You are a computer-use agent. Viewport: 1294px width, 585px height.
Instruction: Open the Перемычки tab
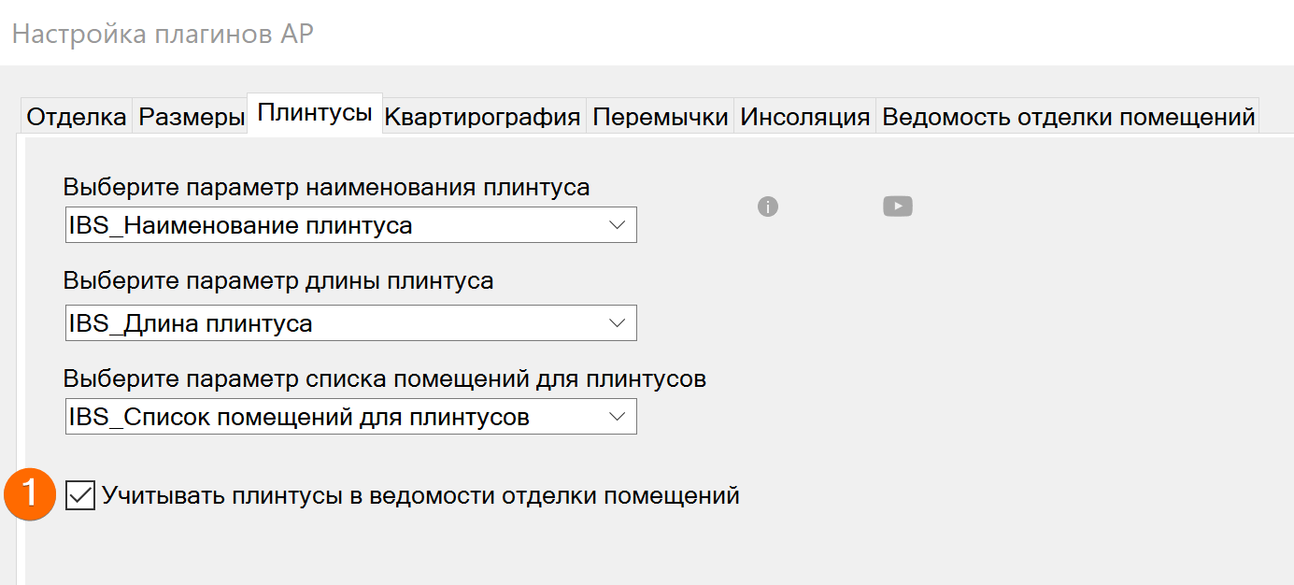(661, 117)
